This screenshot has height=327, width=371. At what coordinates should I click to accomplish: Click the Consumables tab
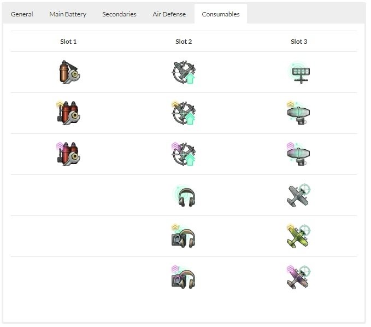pyautogui.click(x=221, y=14)
